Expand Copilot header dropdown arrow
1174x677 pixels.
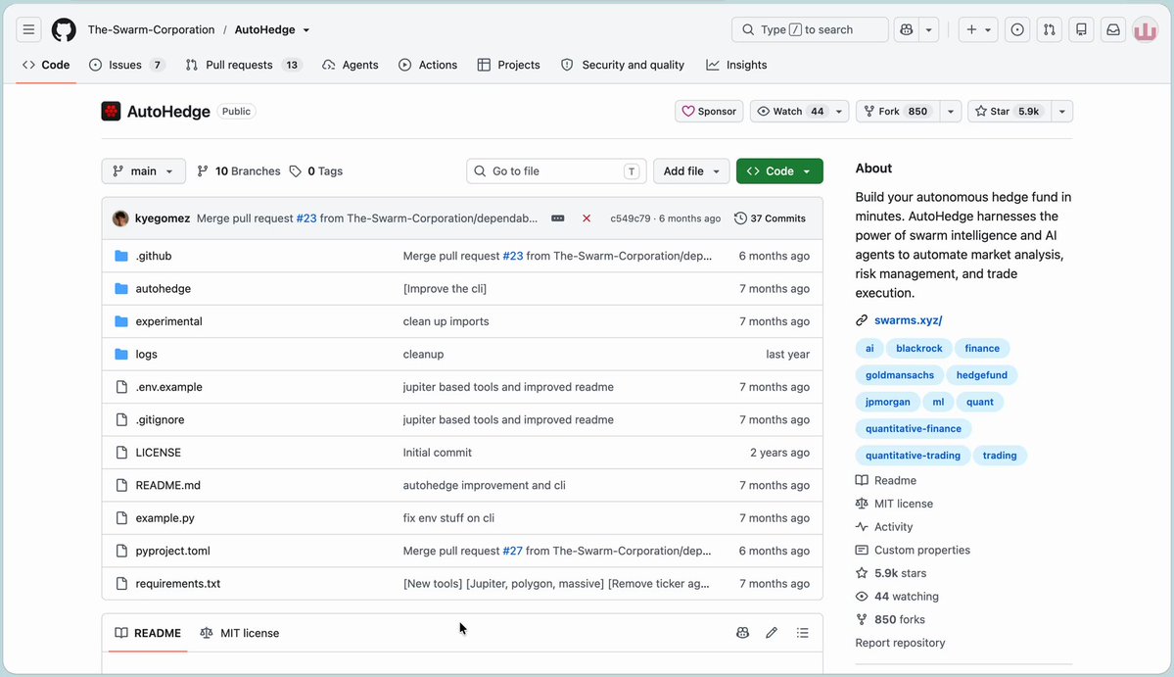tap(928, 30)
